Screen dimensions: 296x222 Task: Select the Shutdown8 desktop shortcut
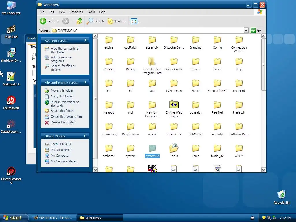[11, 103]
